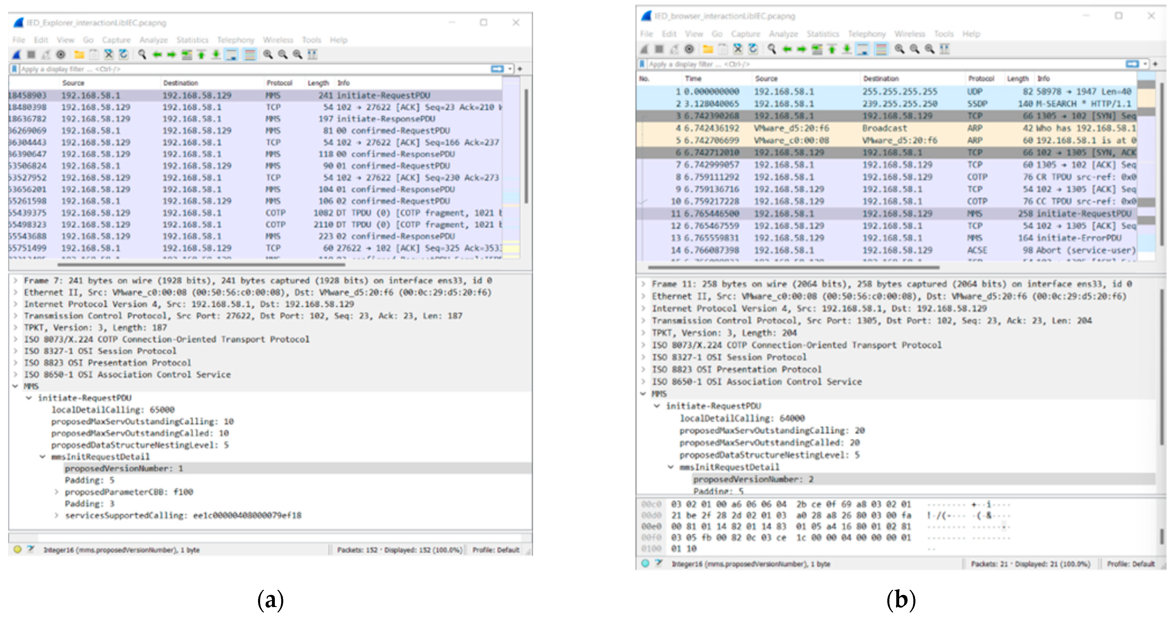Expand ISO 8823 OSI Presentation Protocol in right window
1172x618 pixels.
643,370
